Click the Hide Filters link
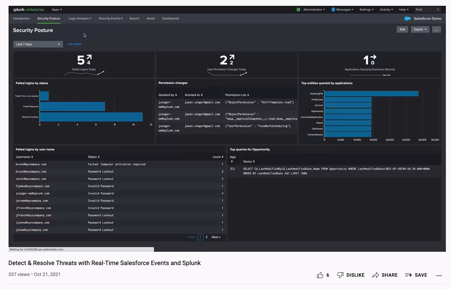 pyautogui.click(x=74, y=44)
